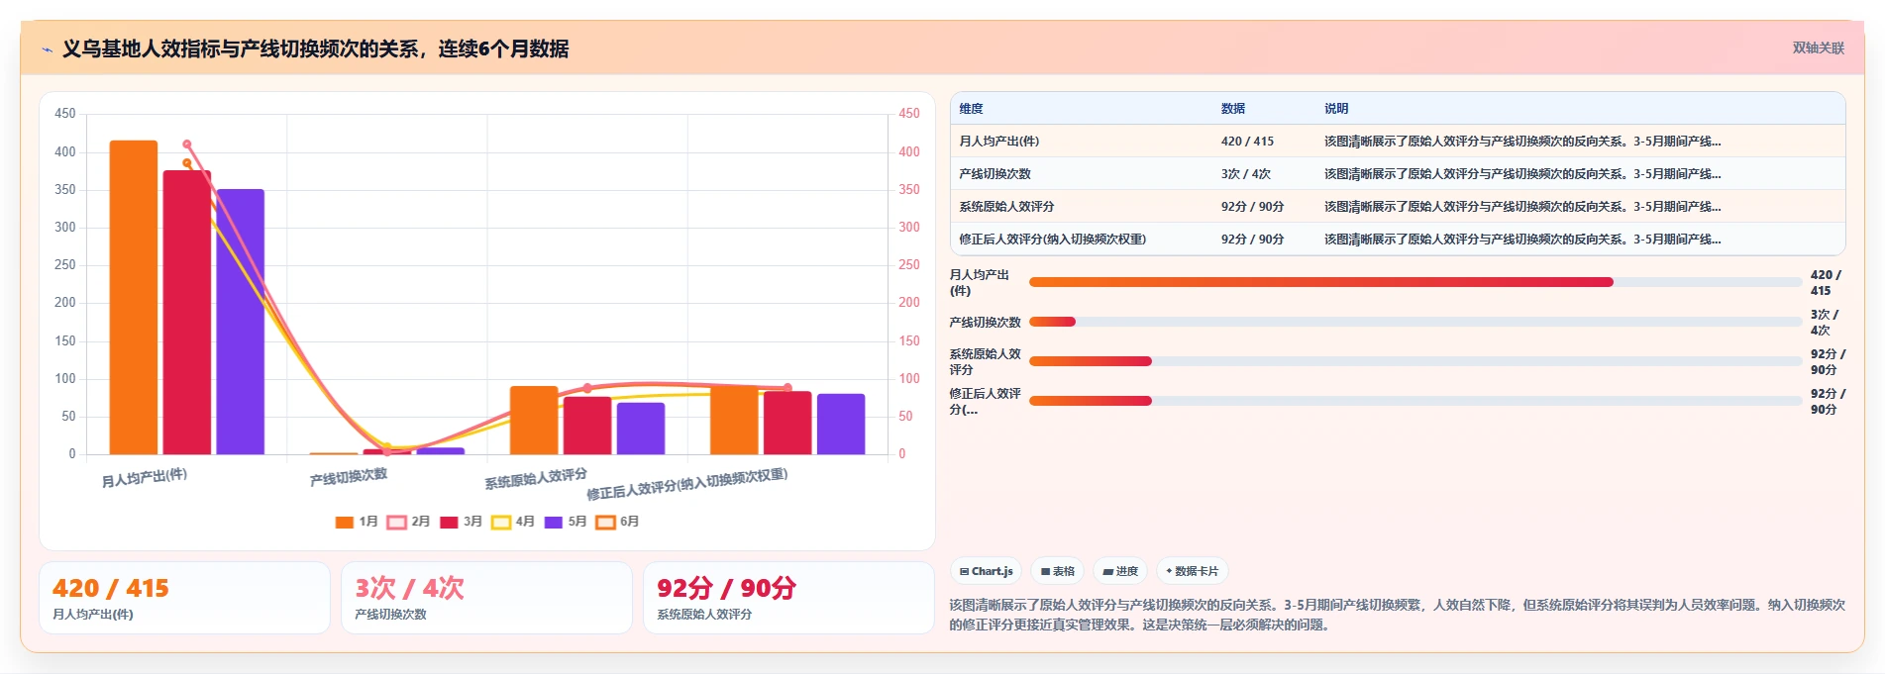The height and width of the screenshot is (674, 1885).
Task: Toggle the 5月 legend entry
Action: pyautogui.click(x=566, y=522)
